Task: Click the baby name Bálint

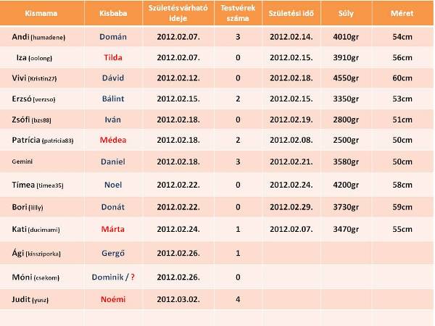Action: point(114,98)
